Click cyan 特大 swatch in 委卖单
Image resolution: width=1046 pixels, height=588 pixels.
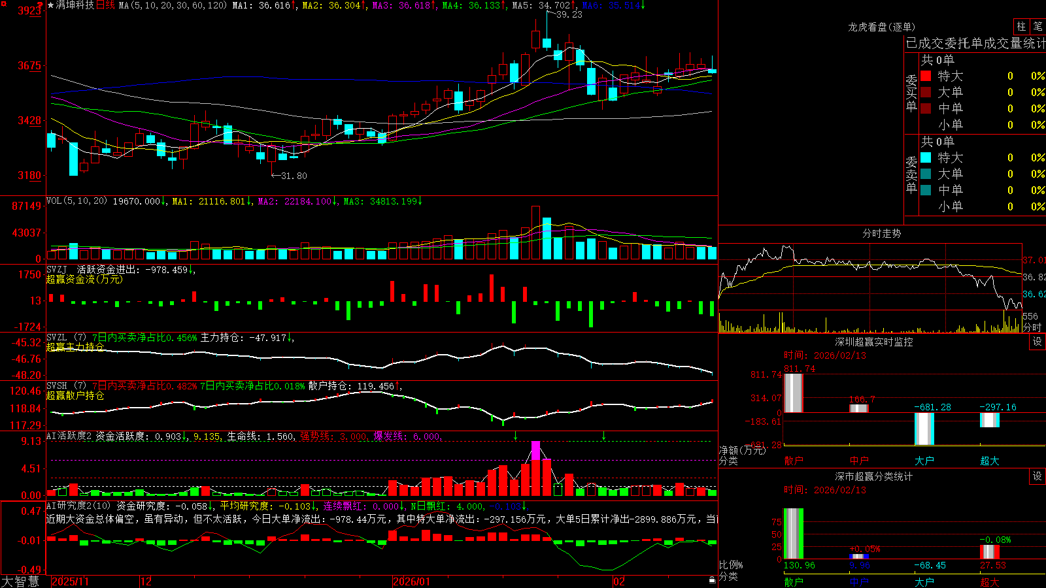pos(926,157)
